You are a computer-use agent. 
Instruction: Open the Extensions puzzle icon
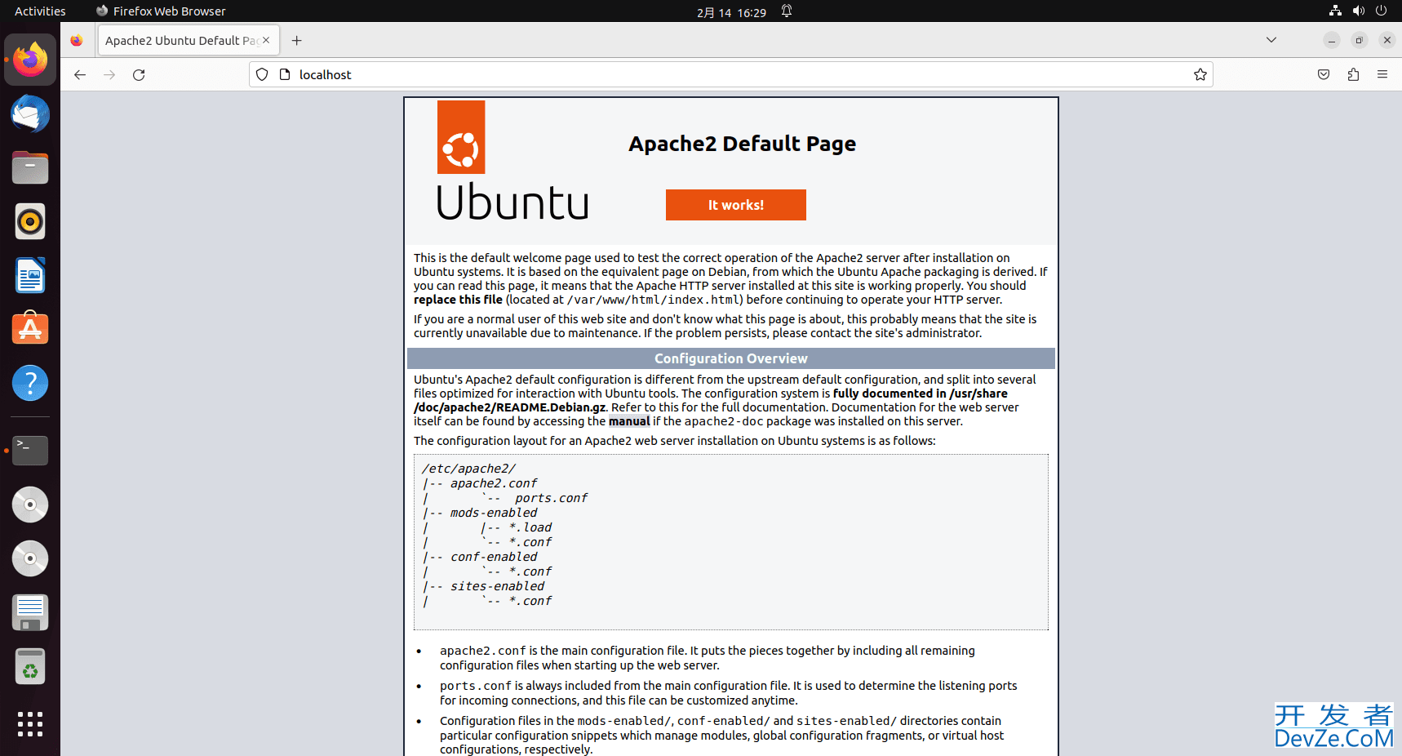[x=1353, y=74]
